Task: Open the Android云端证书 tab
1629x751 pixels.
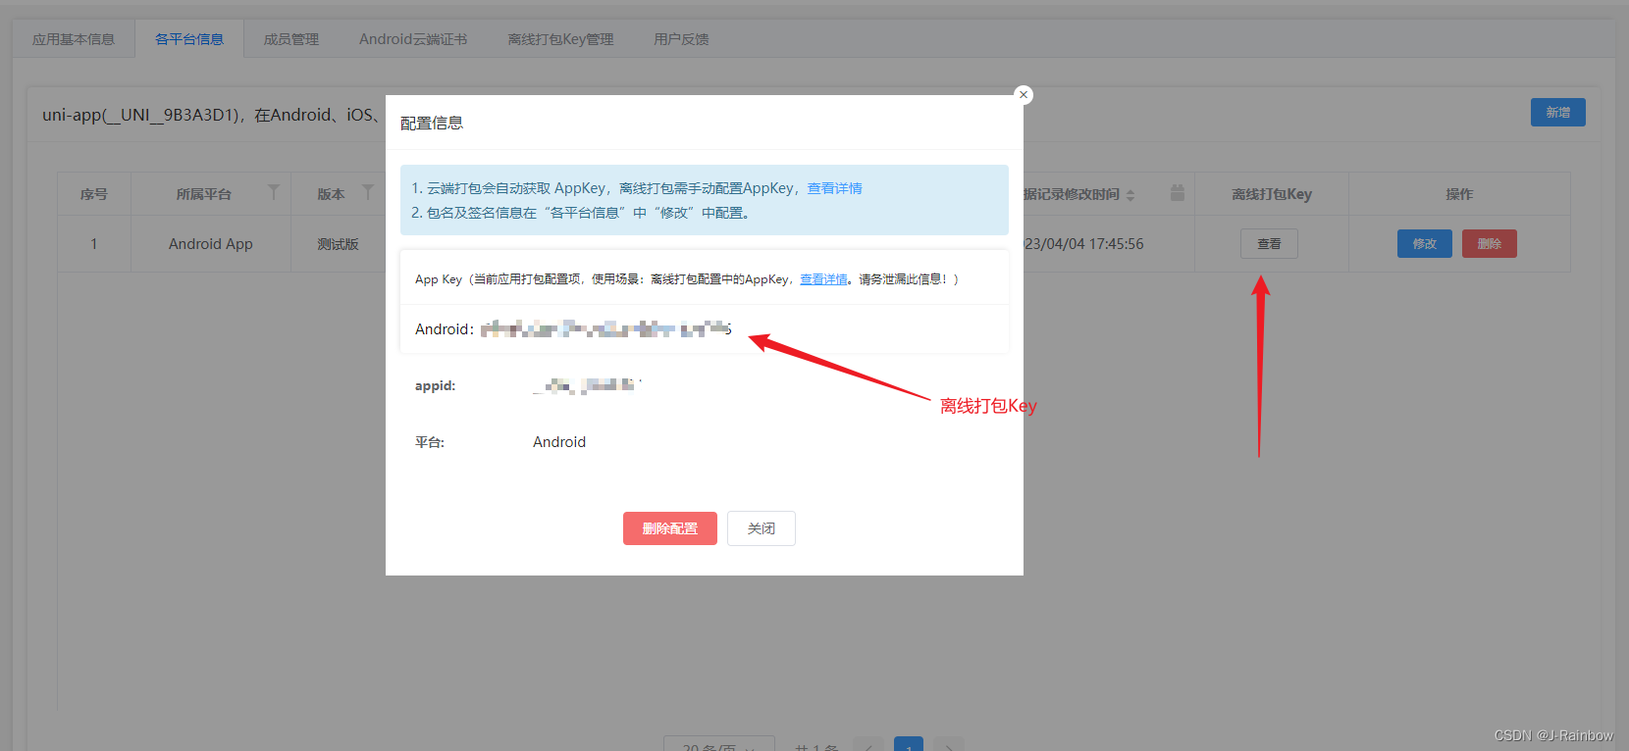Action: [413, 39]
